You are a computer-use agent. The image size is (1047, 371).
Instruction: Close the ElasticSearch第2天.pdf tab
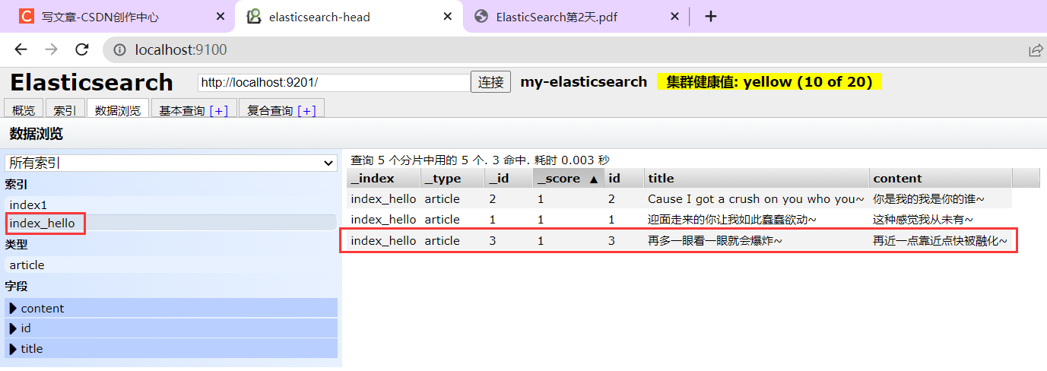point(674,17)
